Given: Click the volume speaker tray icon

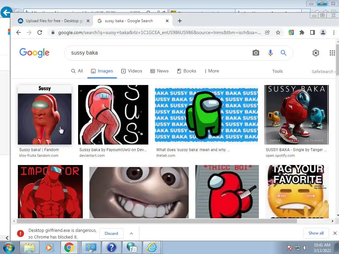Looking at the screenshot, I should 306,248.
